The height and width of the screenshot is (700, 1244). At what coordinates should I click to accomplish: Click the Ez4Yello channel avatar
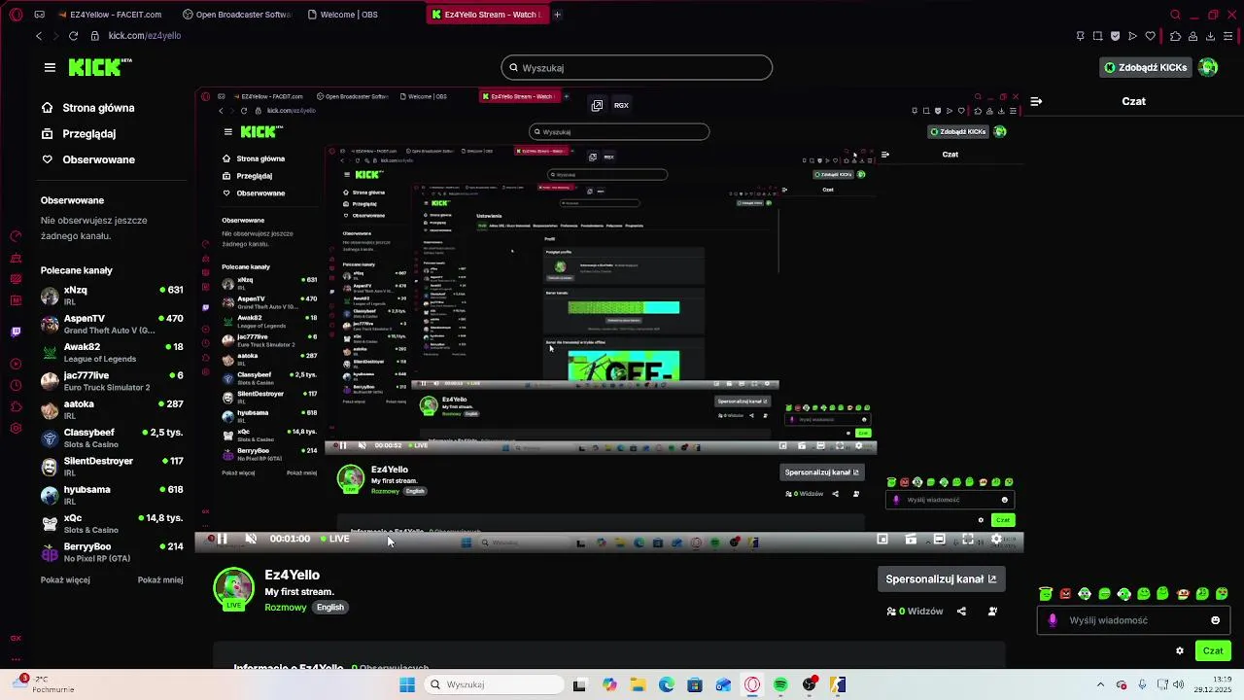click(x=233, y=588)
